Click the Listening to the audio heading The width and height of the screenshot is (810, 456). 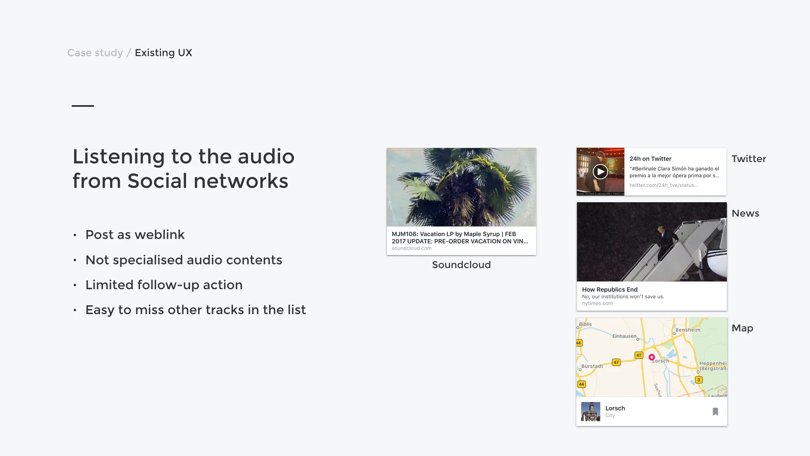click(184, 168)
